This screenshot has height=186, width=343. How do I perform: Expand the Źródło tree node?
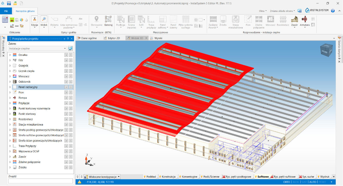coord(10,167)
